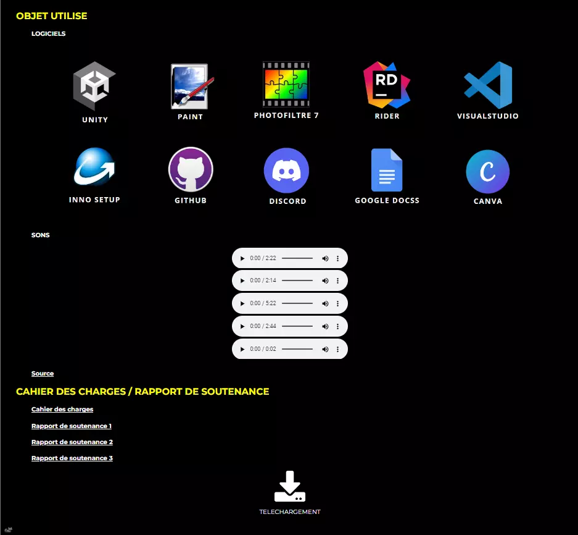Click the OBJET UTILISE heading
The height and width of the screenshot is (535, 578).
coord(52,16)
